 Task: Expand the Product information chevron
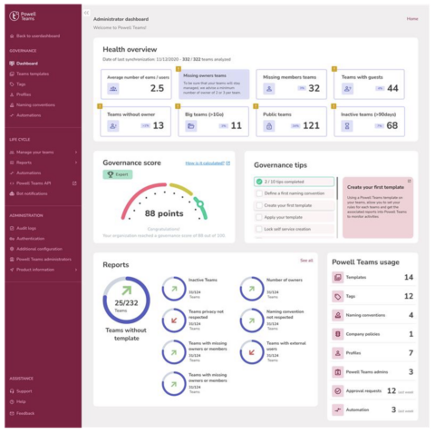(76, 270)
